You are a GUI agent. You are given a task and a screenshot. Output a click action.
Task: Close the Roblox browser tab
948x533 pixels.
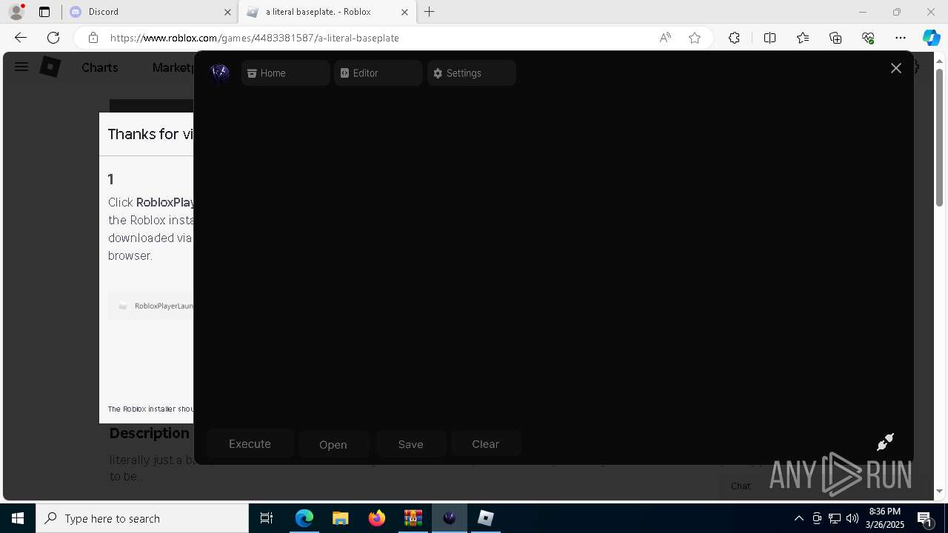(404, 12)
